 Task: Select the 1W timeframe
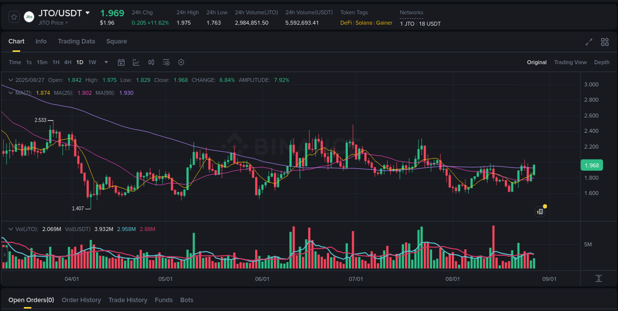pyautogui.click(x=92, y=62)
